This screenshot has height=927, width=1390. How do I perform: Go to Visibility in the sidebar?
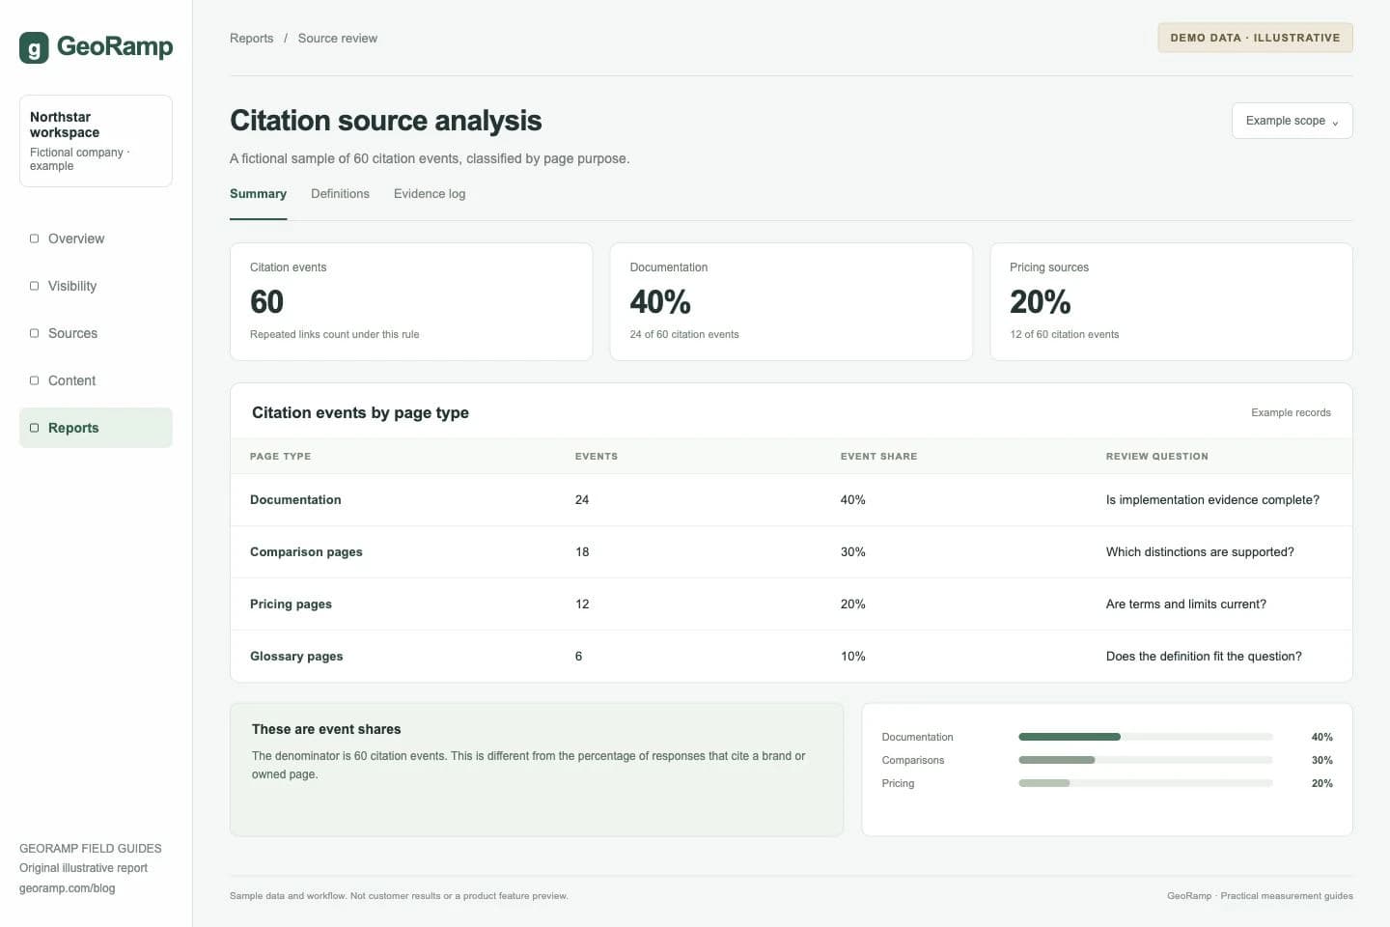coord(96,286)
